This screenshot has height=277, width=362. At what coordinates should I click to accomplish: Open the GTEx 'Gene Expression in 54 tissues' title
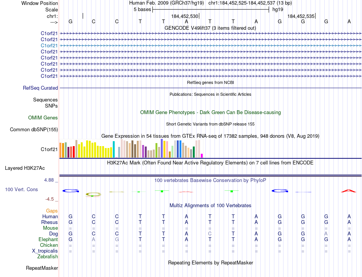210,136
